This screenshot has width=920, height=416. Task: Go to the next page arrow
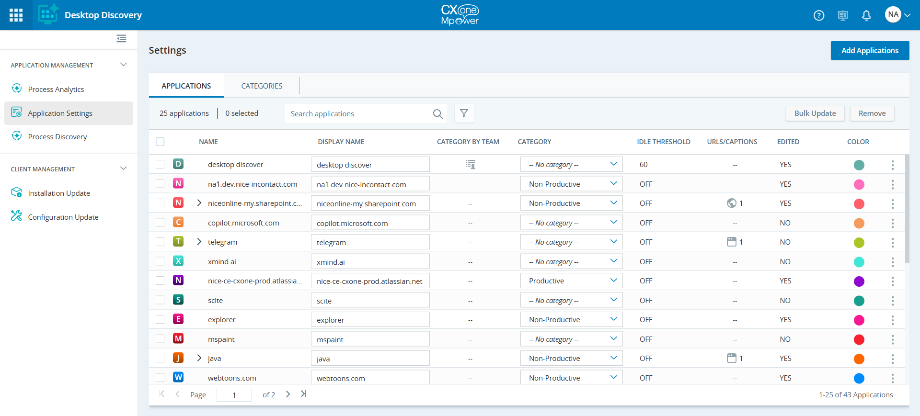[288, 394]
